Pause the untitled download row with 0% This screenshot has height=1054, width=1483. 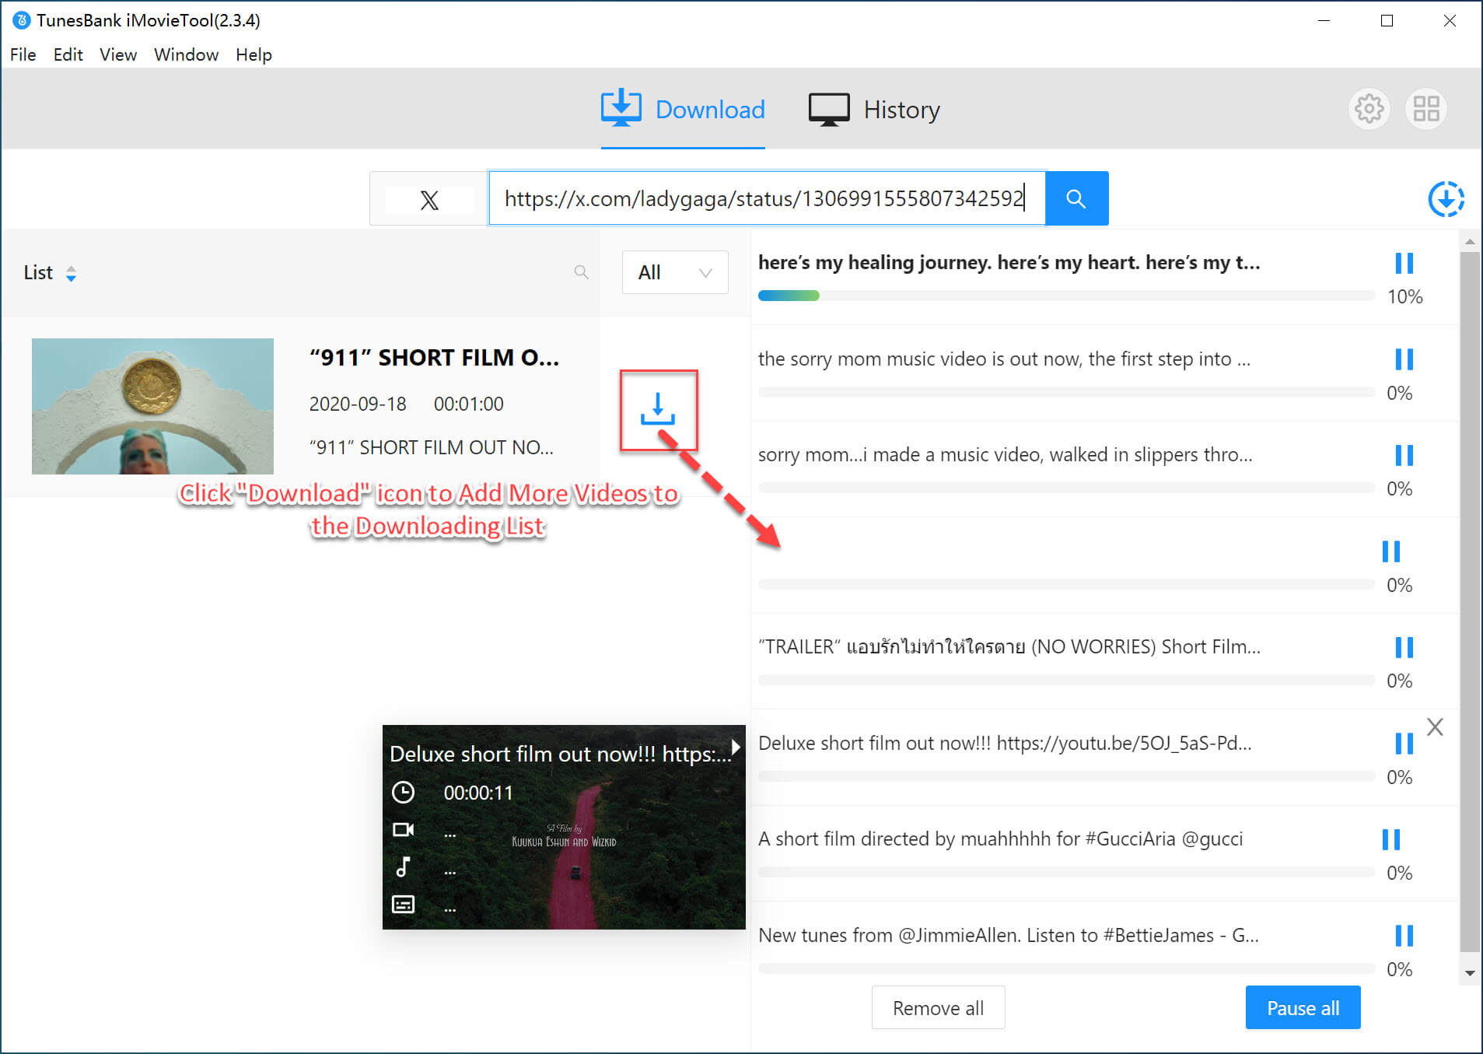tap(1390, 552)
